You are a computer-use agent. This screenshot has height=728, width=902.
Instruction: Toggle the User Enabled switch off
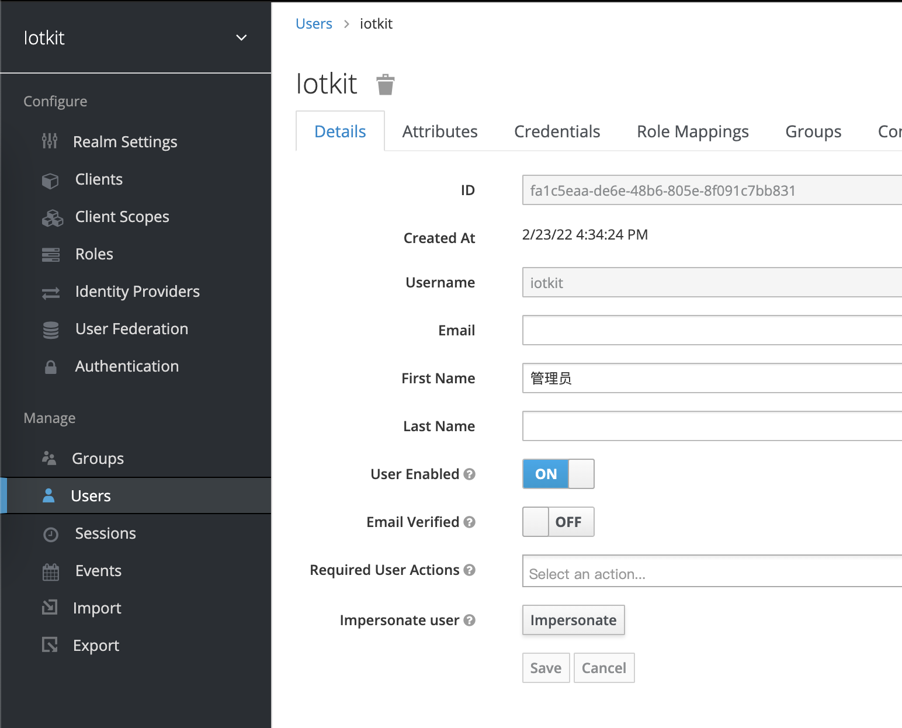click(558, 474)
